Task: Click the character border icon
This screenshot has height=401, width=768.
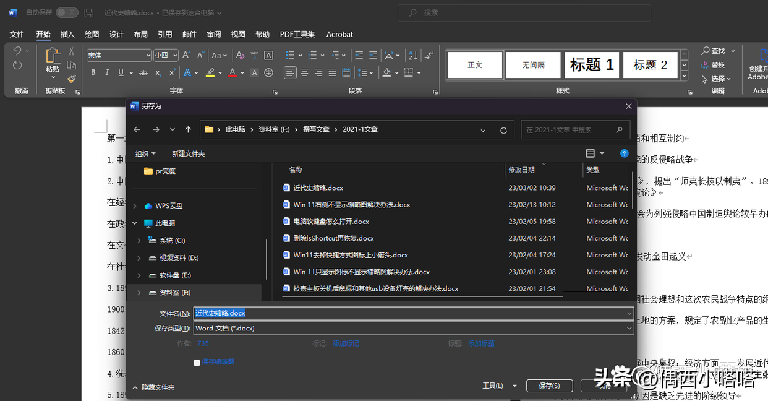Action: click(268, 55)
